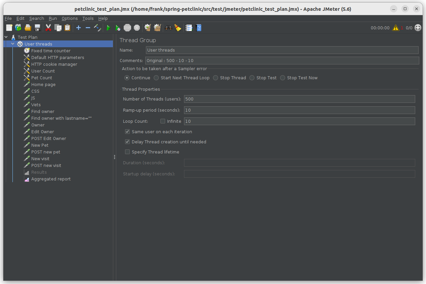Click the yellow warning triangle log icon
Viewport: 426px width, 284px height.
pos(395,28)
